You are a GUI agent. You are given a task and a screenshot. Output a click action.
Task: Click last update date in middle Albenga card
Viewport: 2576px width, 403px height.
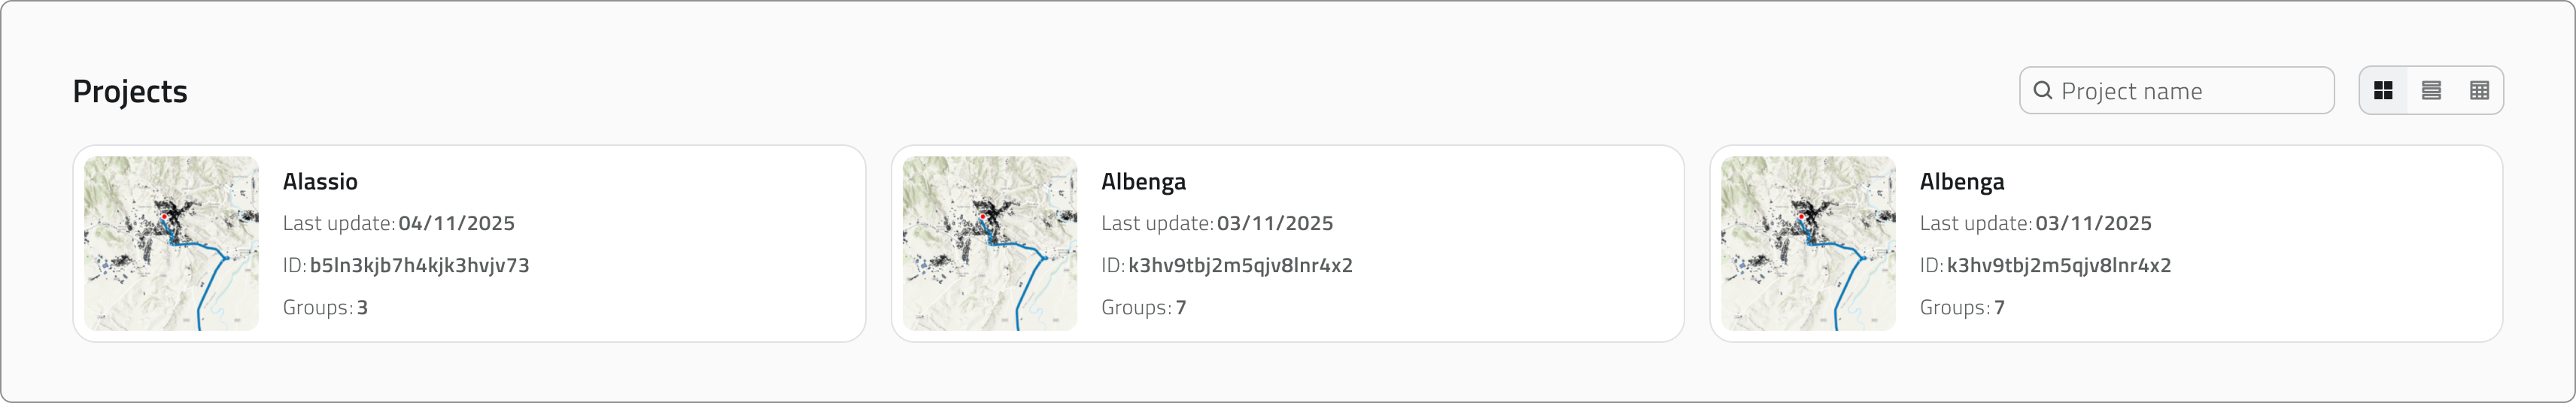click(x=1275, y=223)
